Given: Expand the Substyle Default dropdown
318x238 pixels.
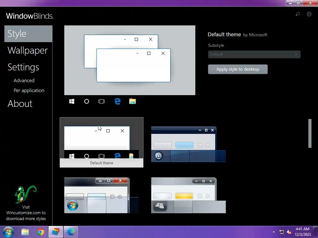Looking at the screenshot, I should click(254, 54).
